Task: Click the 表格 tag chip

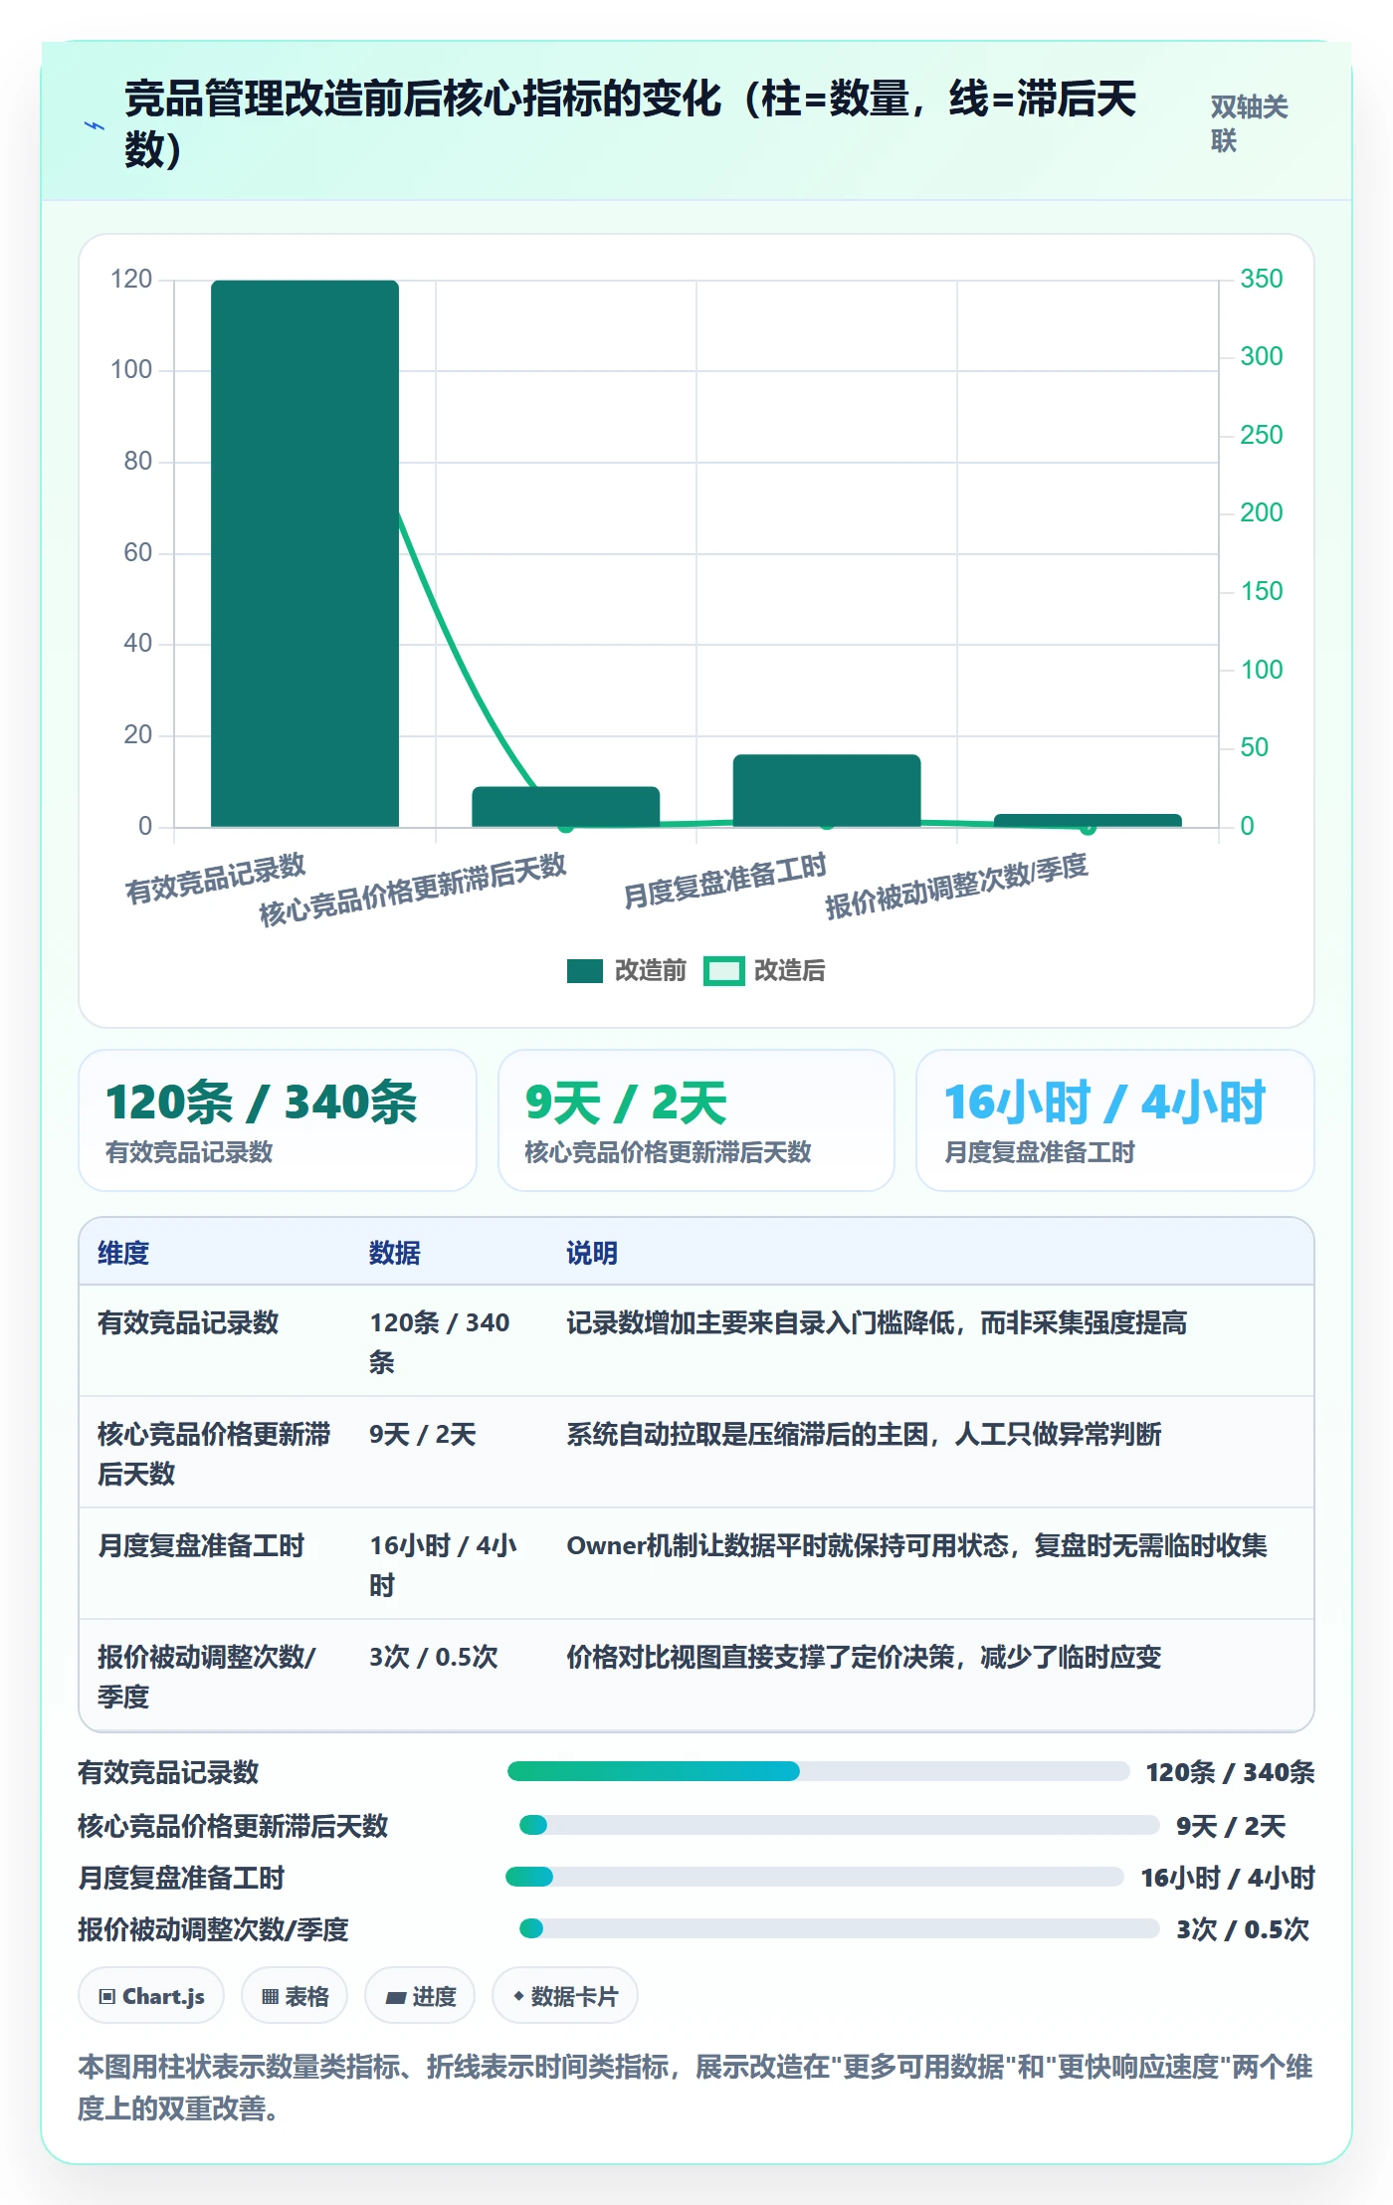Action: click(x=295, y=1996)
